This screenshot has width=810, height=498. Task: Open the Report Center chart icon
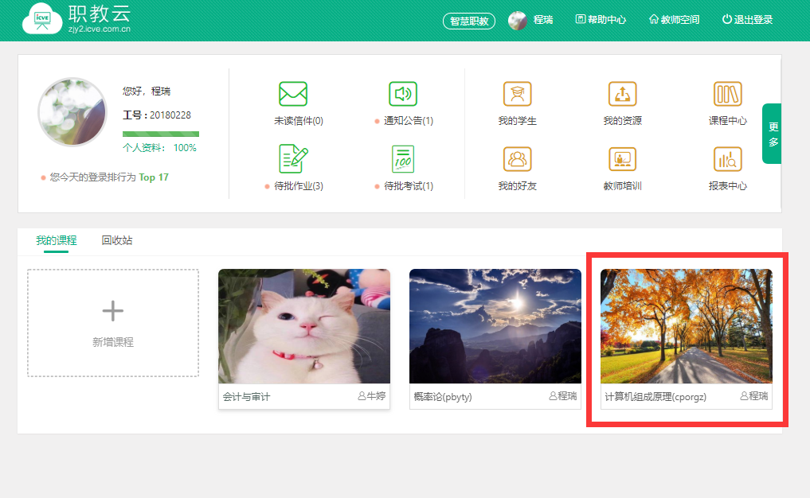tap(727, 159)
